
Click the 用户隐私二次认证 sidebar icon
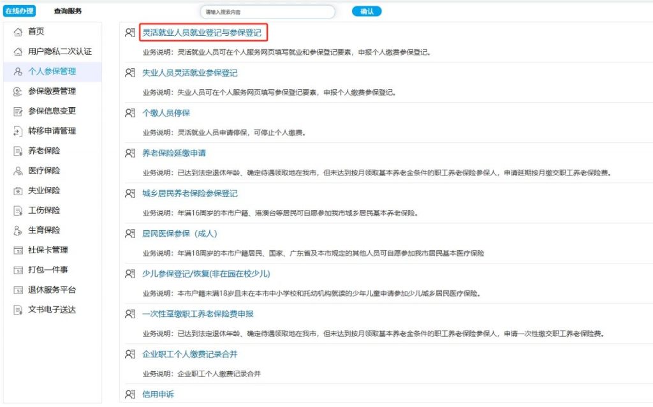point(18,52)
